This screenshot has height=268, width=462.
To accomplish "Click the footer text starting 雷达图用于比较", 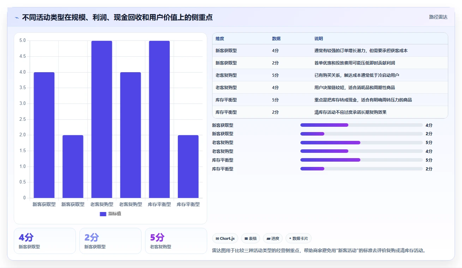I will point(319,251).
